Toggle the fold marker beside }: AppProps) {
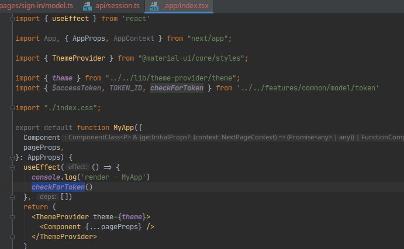Screen dimensions: 404x249 point(12,157)
